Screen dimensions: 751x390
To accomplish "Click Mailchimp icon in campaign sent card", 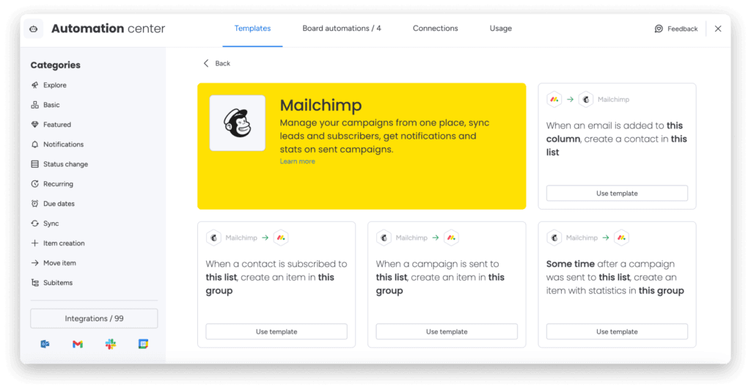I will (384, 238).
